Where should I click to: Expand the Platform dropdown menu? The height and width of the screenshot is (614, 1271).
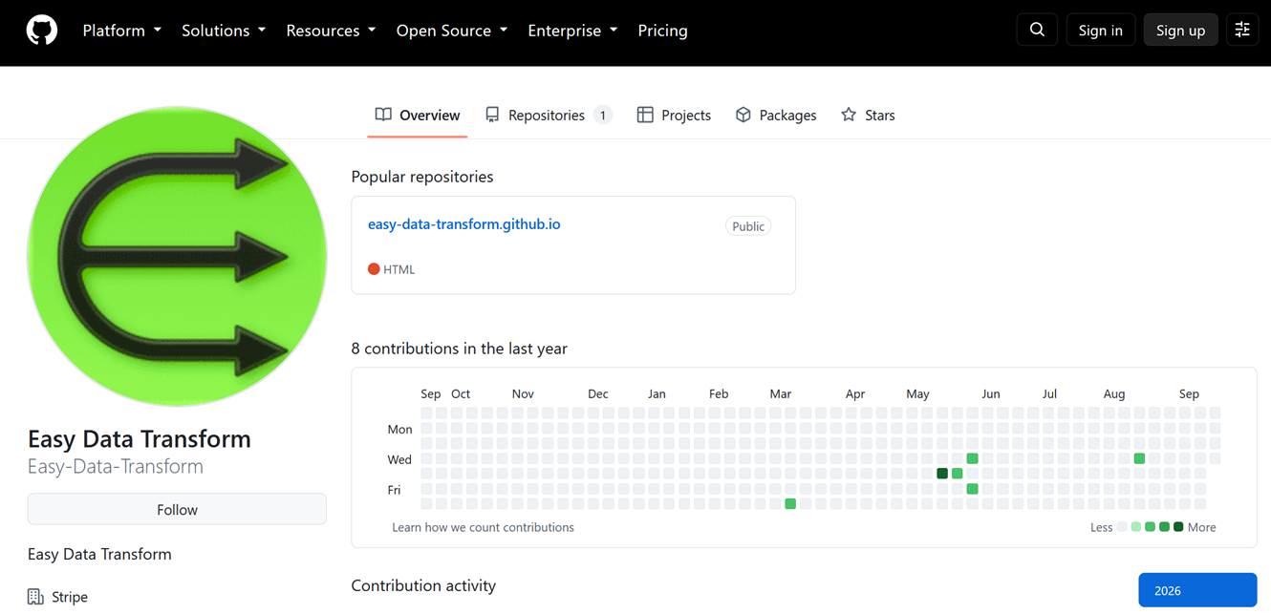point(121,31)
